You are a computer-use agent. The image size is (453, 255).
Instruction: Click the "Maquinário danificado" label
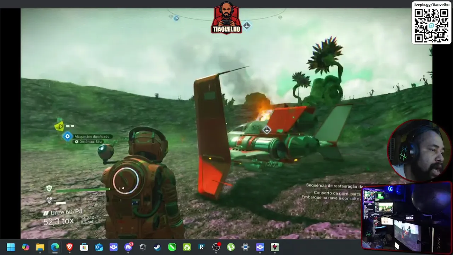tap(92, 136)
